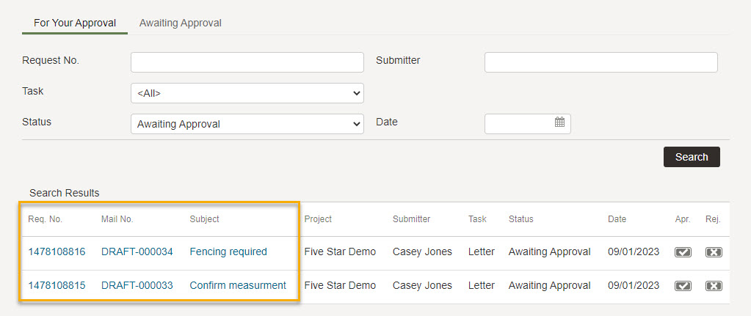751x316 pixels.
Task: Open mail DRAFT-000033 link
Action: tap(137, 285)
